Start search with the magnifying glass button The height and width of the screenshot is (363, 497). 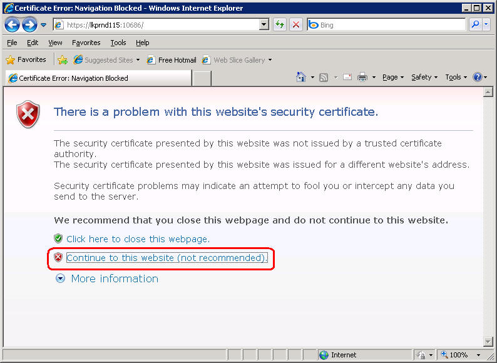475,25
